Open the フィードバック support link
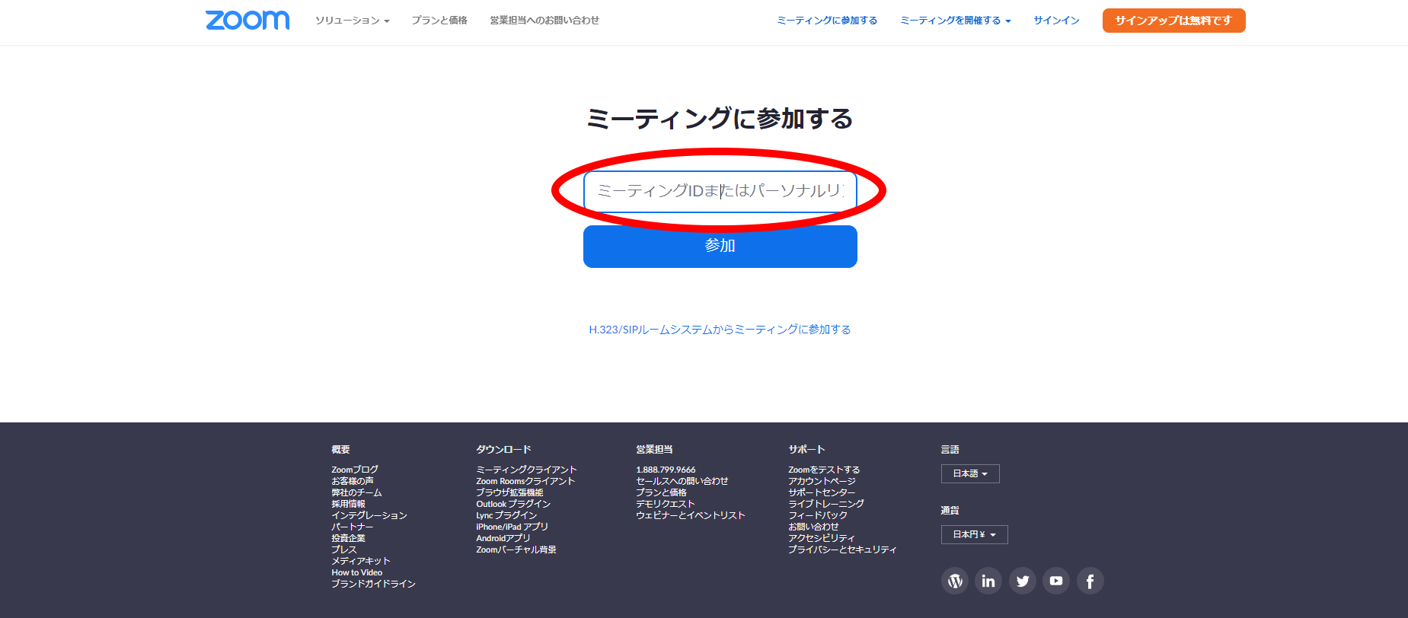1408x618 pixels. [x=818, y=515]
